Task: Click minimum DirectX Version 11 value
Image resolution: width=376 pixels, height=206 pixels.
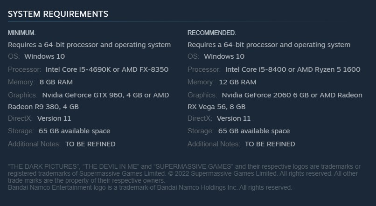Action: pyautogui.click(x=54, y=118)
